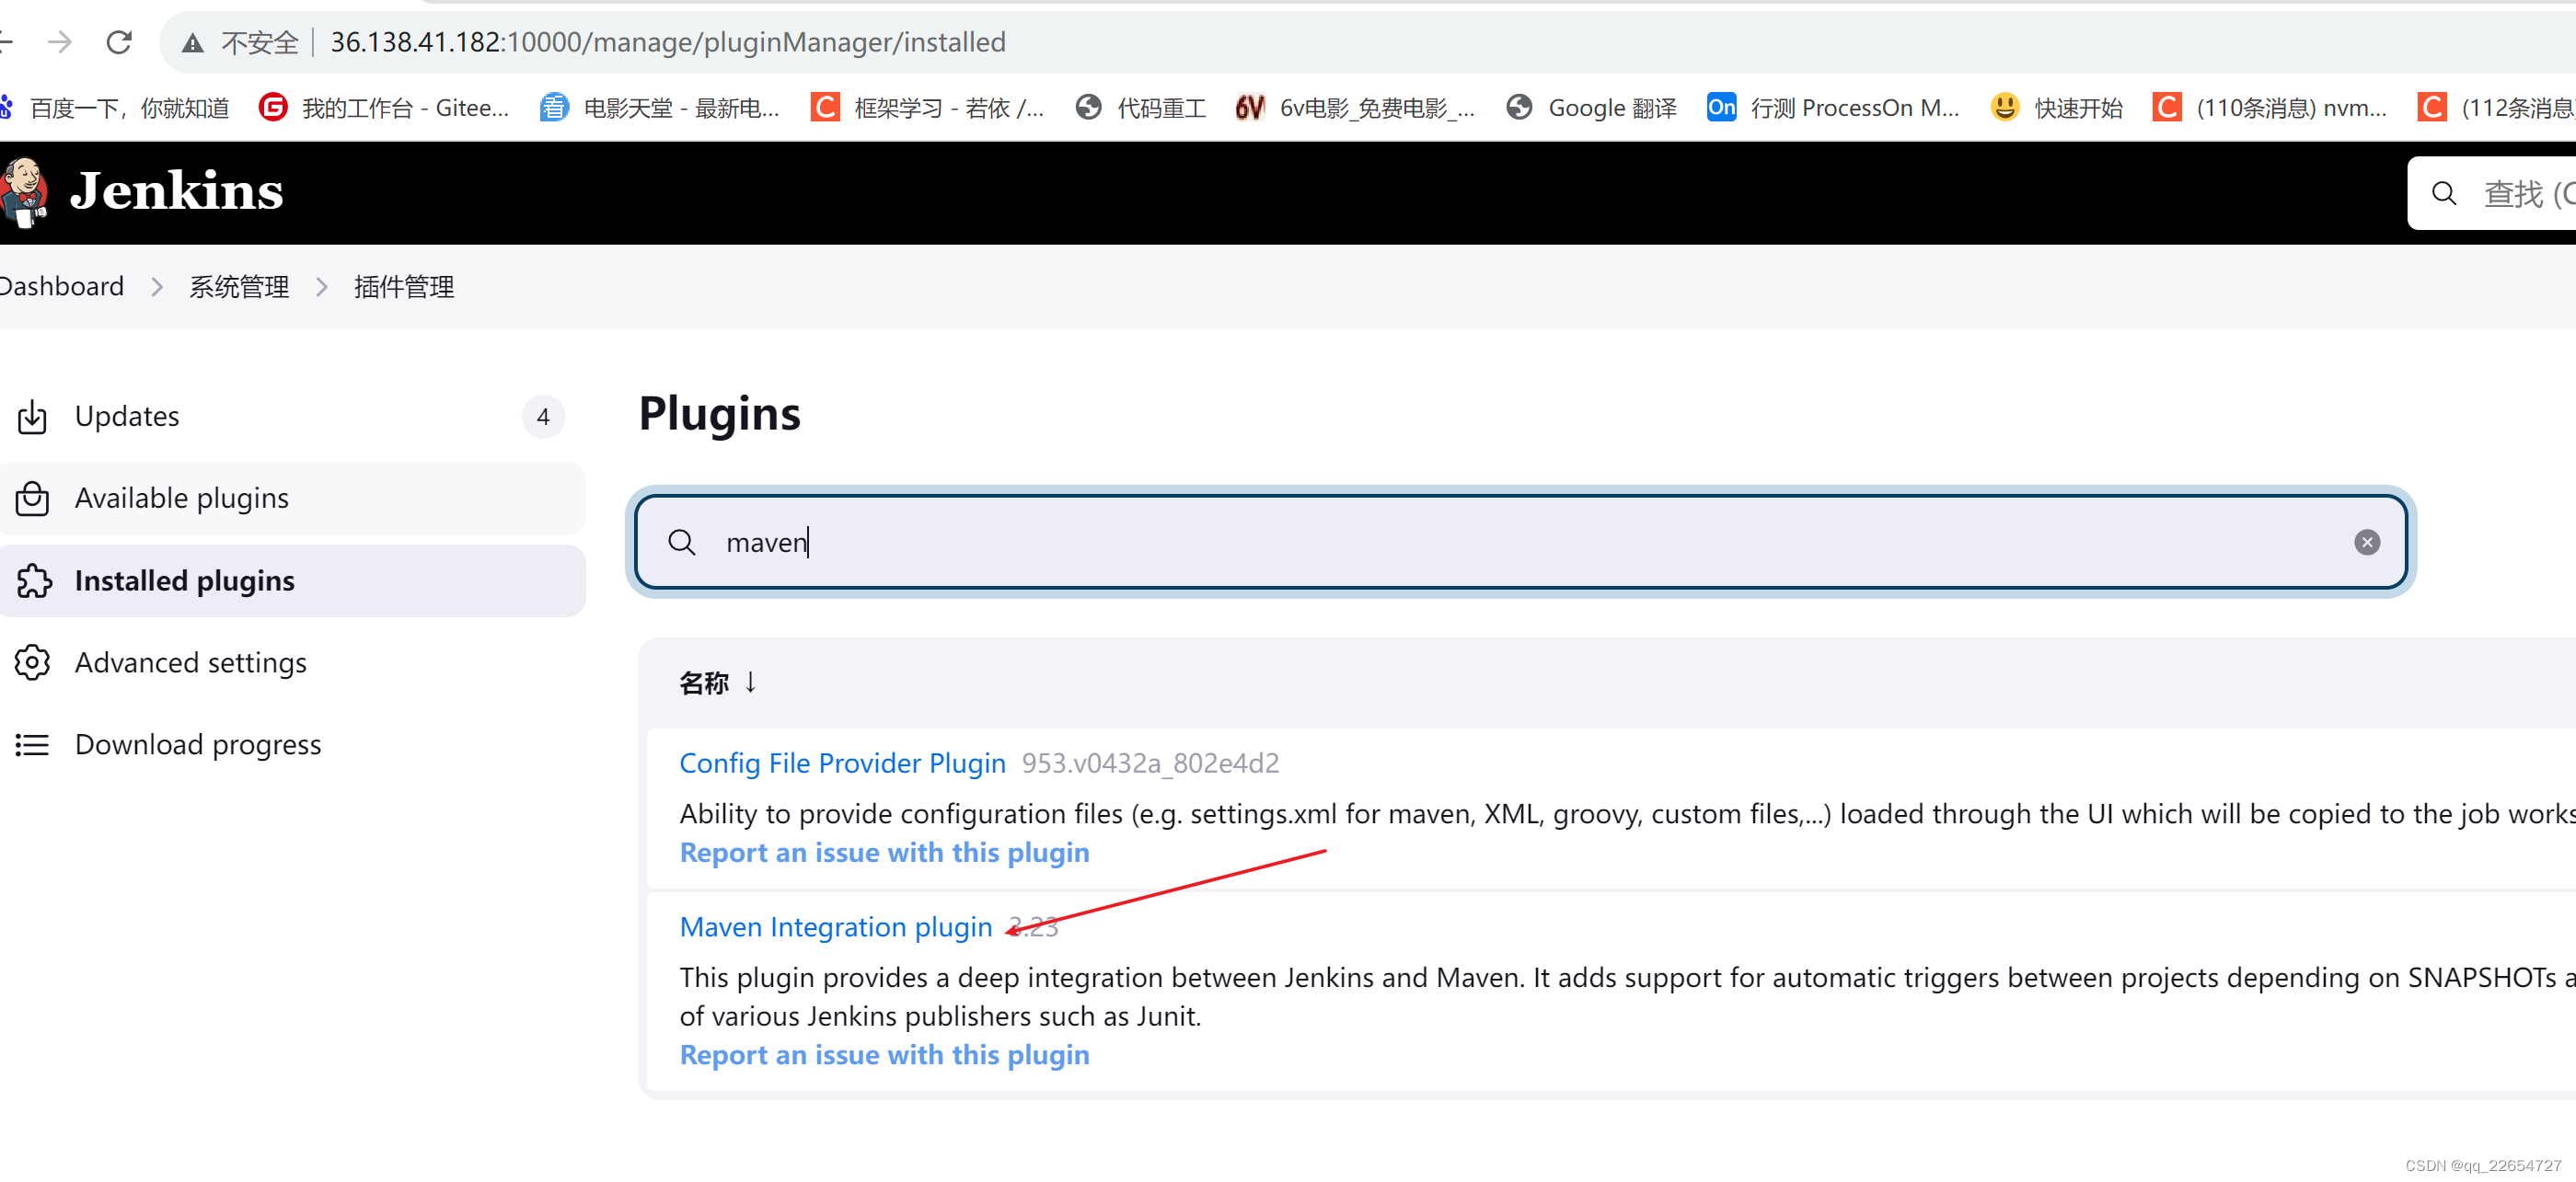
Task: Open the 6v电影 bookmark
Action: point(1356,107)
